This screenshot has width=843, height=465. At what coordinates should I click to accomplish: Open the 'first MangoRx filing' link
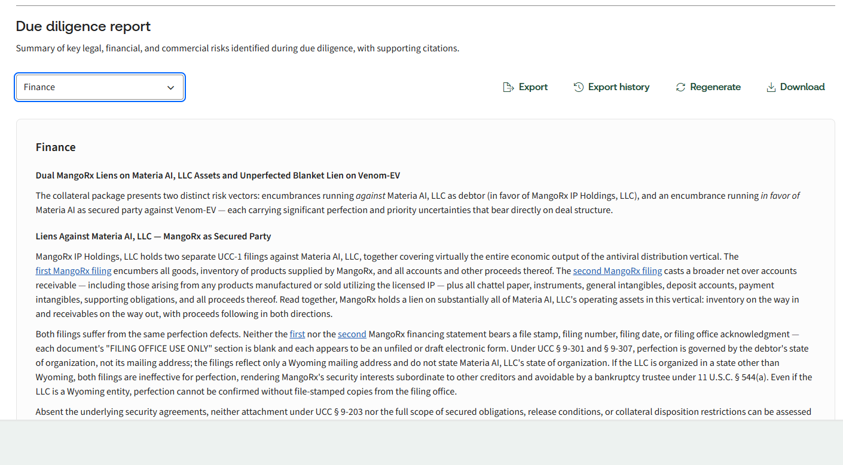(x=74, y=271)
